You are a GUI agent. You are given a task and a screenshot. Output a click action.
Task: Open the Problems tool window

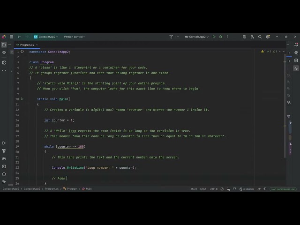(4, 174)
